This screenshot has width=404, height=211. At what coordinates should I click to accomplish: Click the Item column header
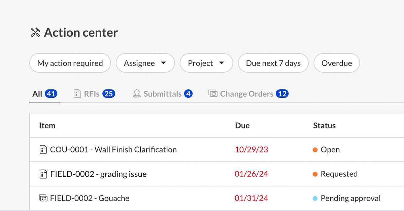tap(47, 125)
